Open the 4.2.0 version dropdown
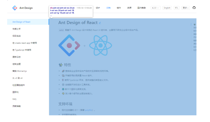 coord(155,8)
